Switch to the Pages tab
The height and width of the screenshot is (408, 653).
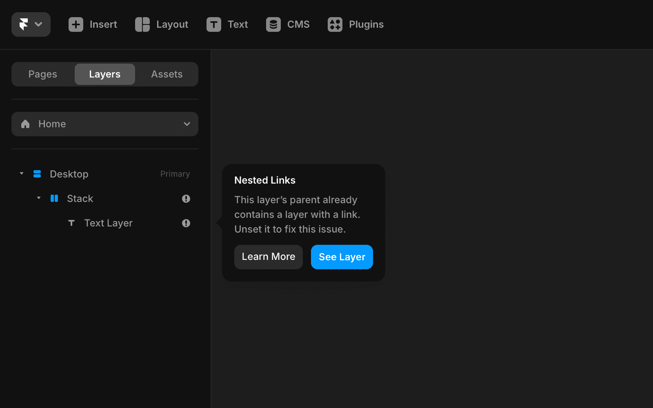point(43,74)
